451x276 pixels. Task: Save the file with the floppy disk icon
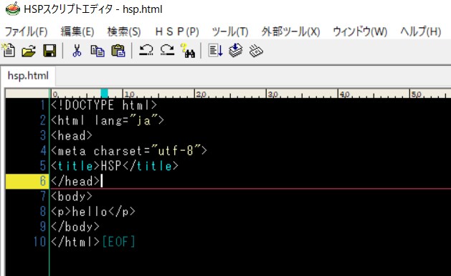pos(49,51)
